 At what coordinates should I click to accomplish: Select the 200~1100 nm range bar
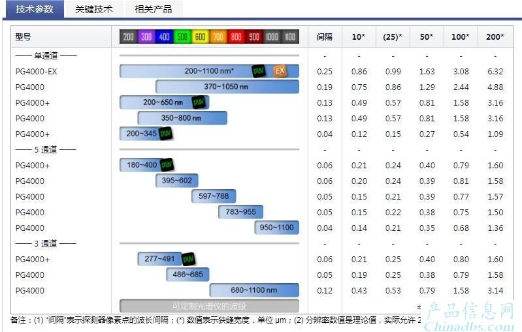pos(210,71)
